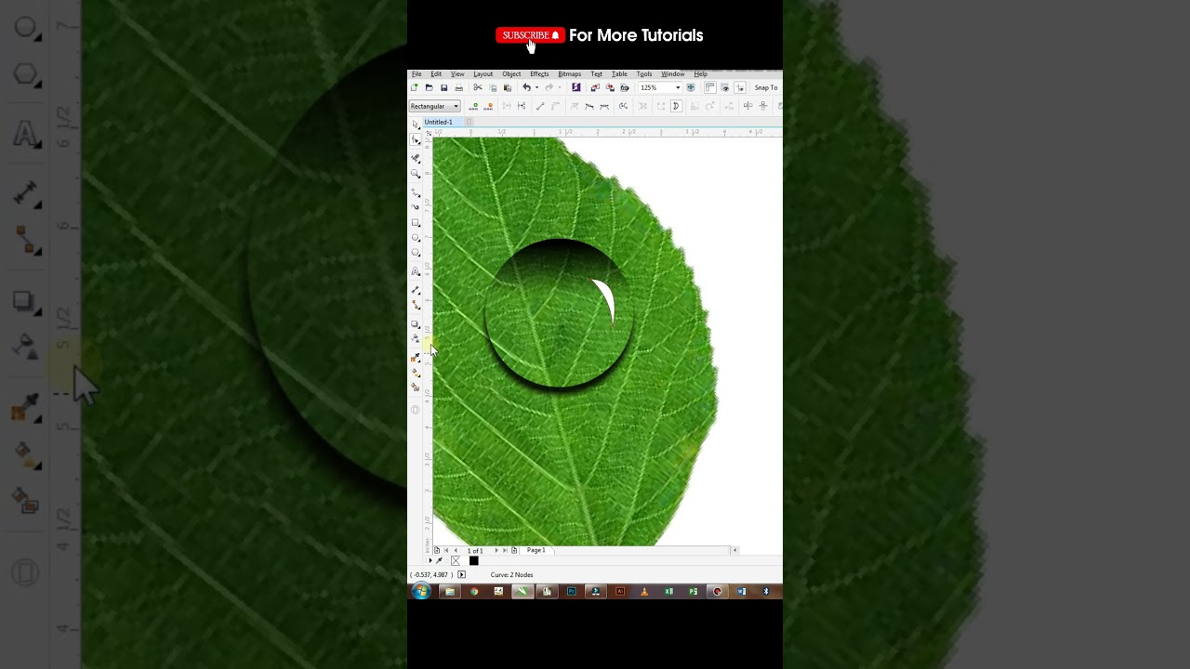Select the Shape tool in toolbox

click(x=416, y=139)
